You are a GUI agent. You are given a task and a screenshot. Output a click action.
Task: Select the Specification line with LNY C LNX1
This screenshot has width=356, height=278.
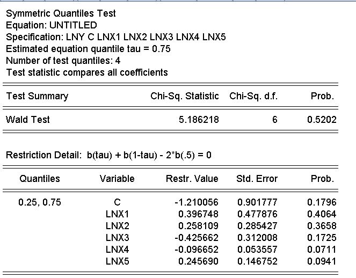pos(115,37)
